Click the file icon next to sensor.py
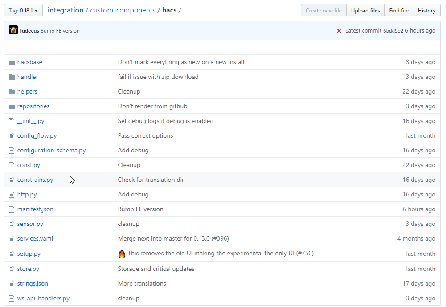This screenshot has height=307, width=446. pyautogui.click(x=11, y=224)
